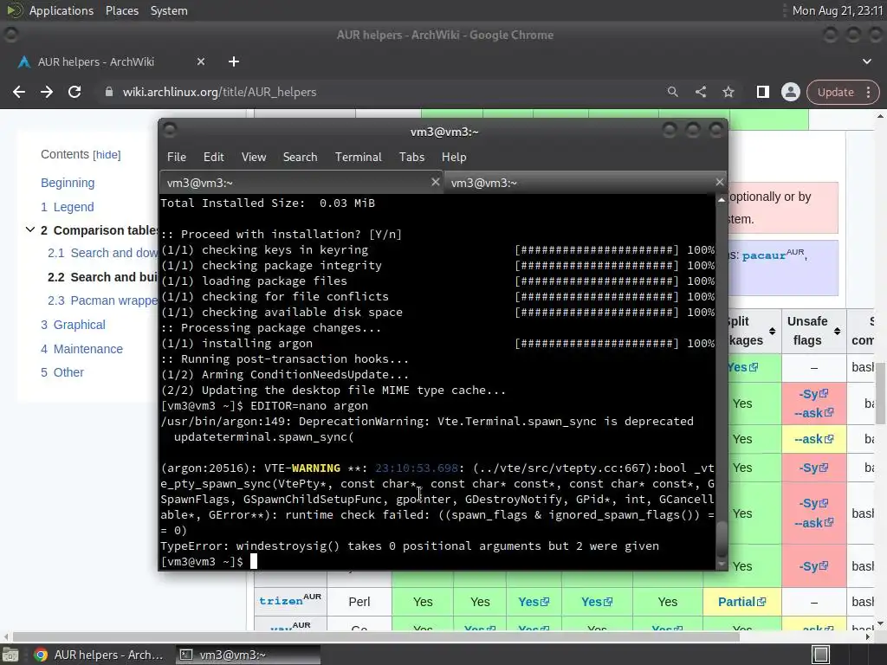Reload the ArchWiki page
887x665 pixels.
pos(74,92)
